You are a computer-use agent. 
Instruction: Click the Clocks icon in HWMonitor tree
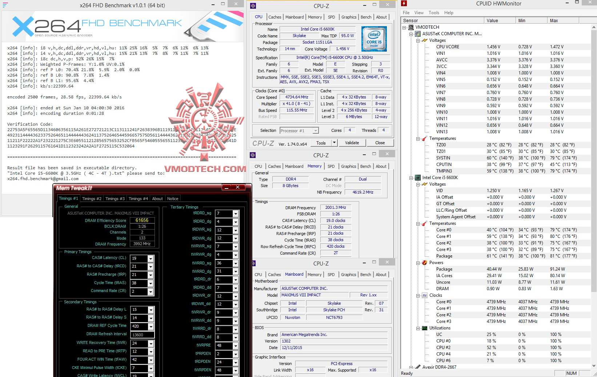[x=424, y=295]
